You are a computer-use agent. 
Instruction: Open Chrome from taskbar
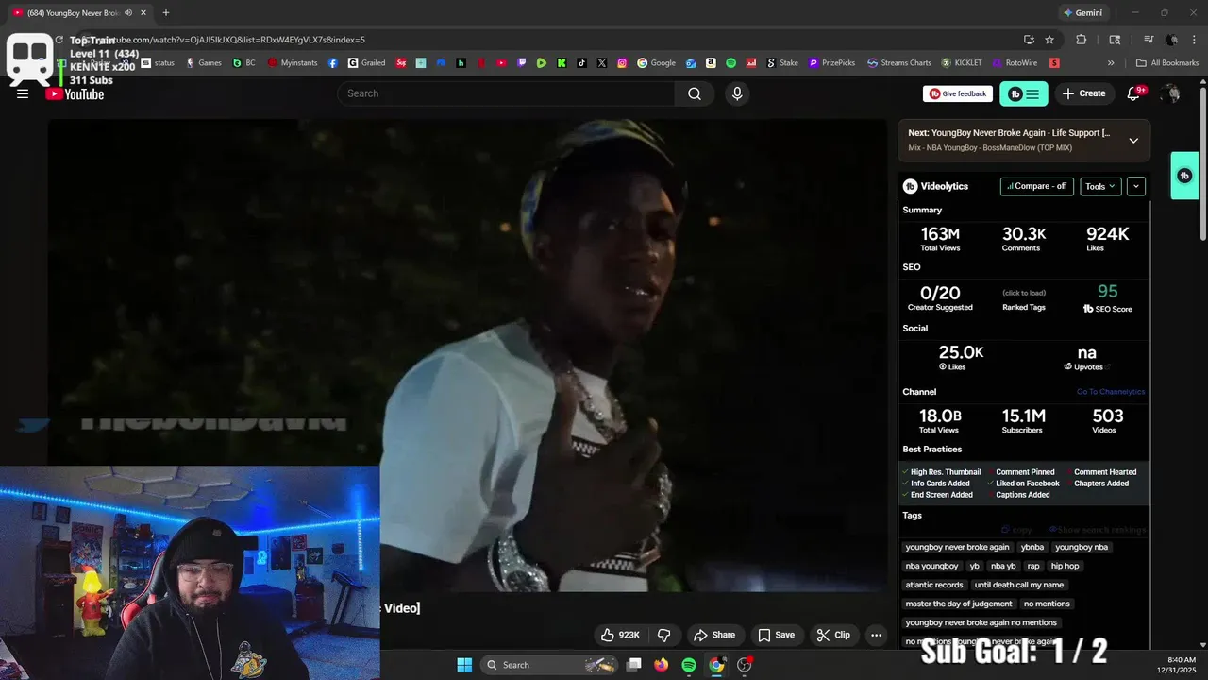tap(716, 665)
